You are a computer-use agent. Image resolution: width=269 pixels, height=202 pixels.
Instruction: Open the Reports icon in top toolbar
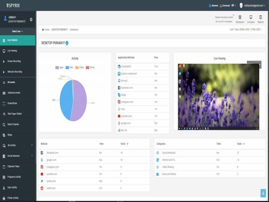coord(261,18)
